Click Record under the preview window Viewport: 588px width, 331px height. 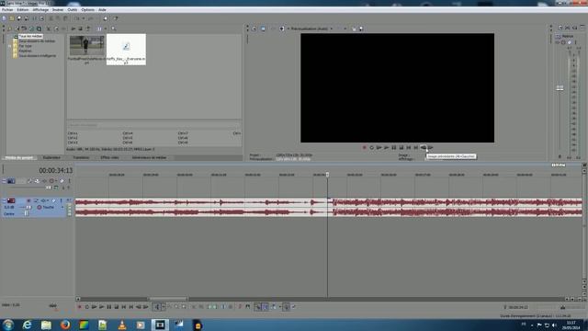coord(364,147)
